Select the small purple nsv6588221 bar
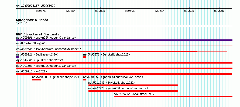The image size is (240, 107). click(x=17, y=57)
